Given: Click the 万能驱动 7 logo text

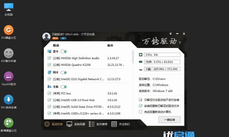Looking at the screenshot, I should pos(161,41).
